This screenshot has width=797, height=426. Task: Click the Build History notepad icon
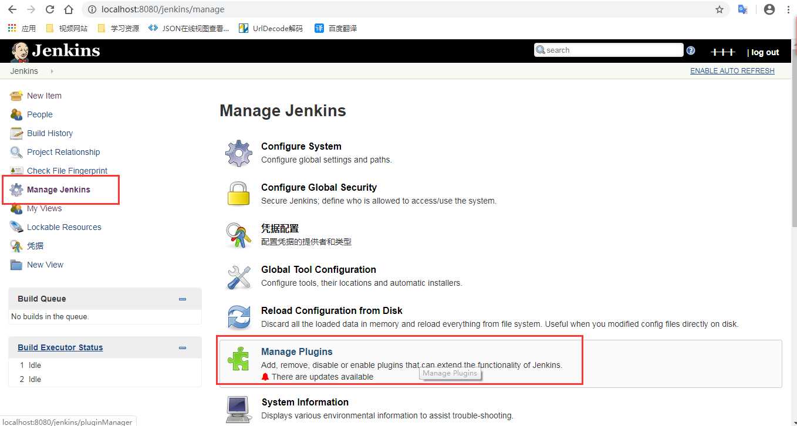tap(16, 133)
